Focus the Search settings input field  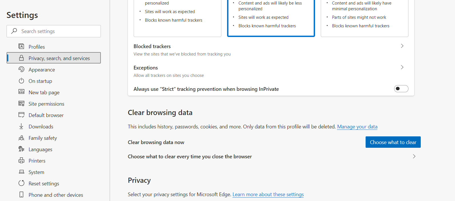[x=57, y=31]
